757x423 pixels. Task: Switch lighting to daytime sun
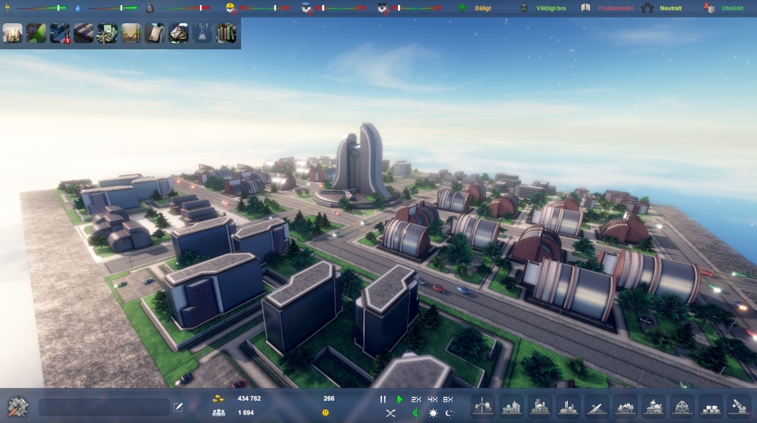click(x=433, y=413)
